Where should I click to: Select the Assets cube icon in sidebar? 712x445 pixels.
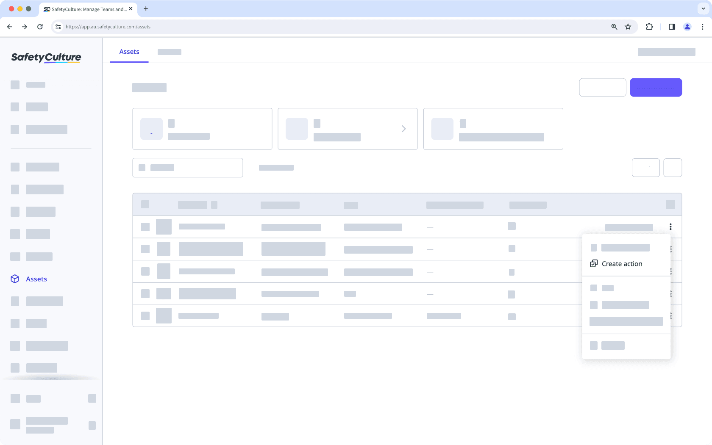15,279
